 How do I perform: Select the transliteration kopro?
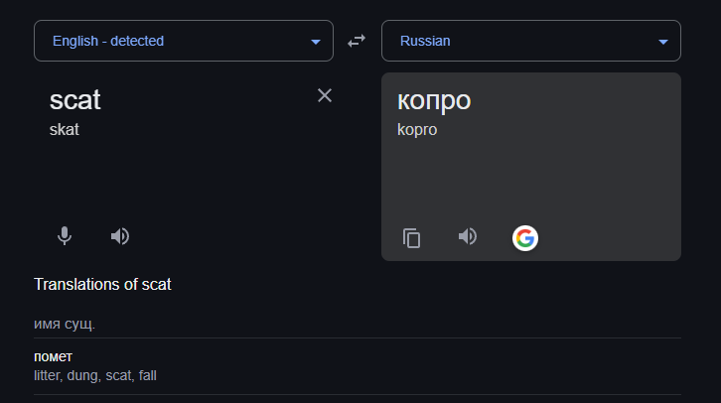click(x=417, y=130)
